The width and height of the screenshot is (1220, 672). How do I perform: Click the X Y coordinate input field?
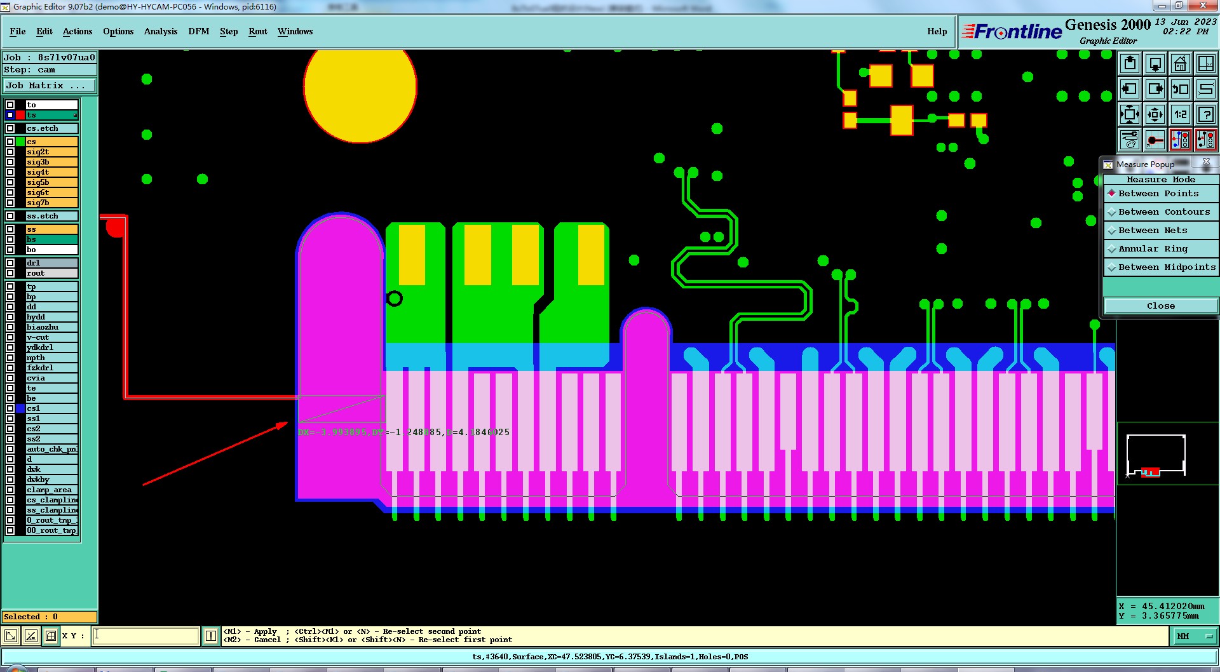tap(146, 636)
